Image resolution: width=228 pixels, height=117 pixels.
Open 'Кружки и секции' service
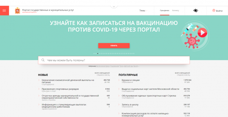coord(131,80)
